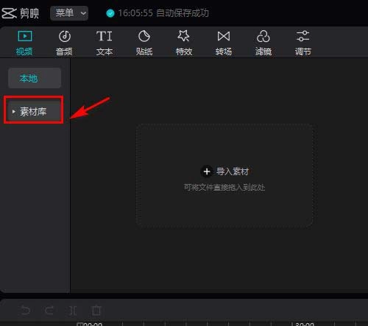Click the plus 导入素材 button
368x326 pixels.
pyautogui.click(x=207, y=171)
